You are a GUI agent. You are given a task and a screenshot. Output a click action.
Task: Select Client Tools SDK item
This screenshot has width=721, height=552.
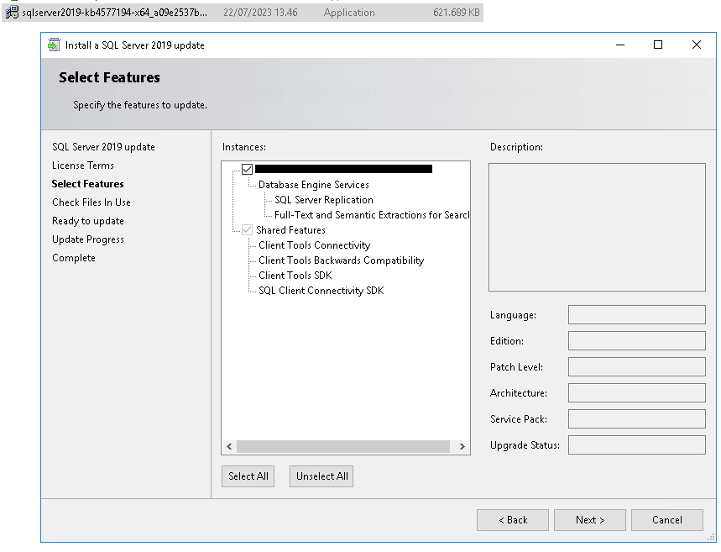coord(295,276)
